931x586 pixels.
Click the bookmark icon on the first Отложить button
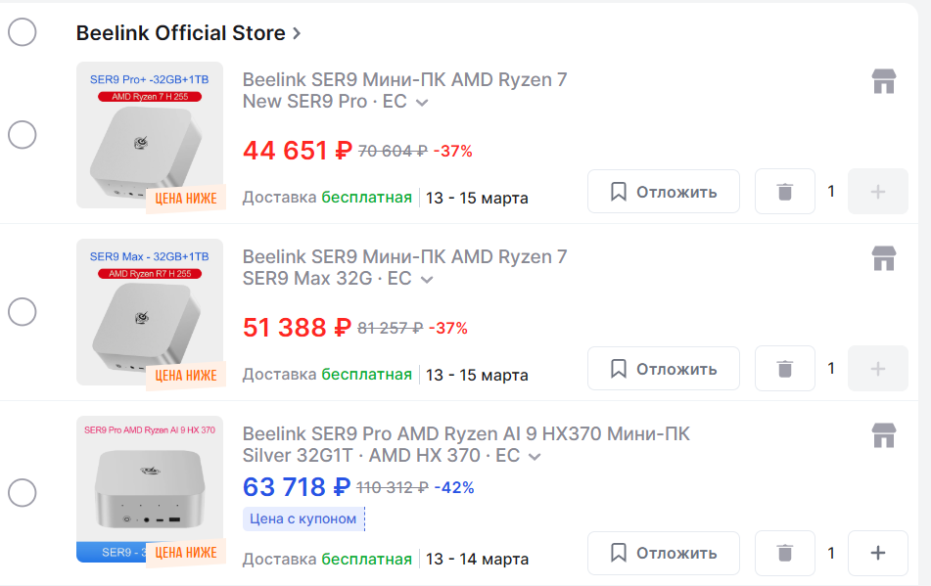pos(618,191)
